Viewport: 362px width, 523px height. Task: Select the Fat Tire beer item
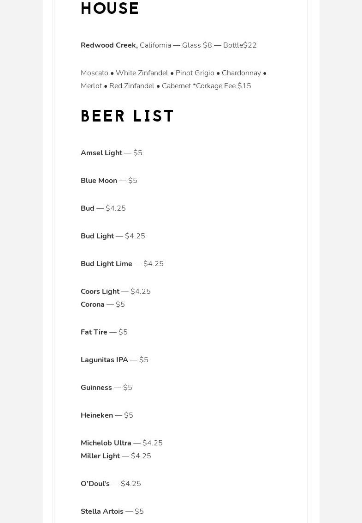pos(94,332)
